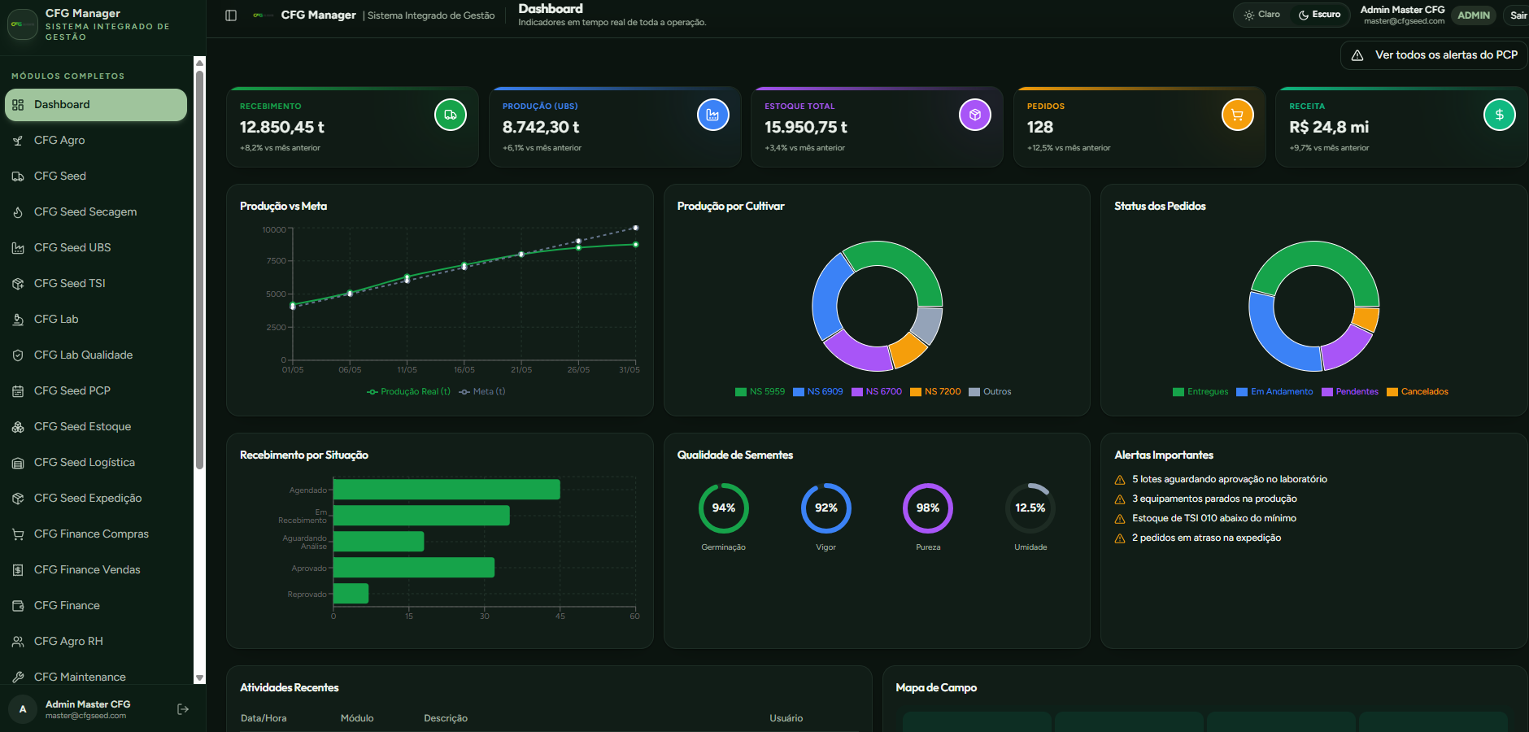Click the CFG Lab microscope icon
The image size is (1529, 732).
pos(18,320)
